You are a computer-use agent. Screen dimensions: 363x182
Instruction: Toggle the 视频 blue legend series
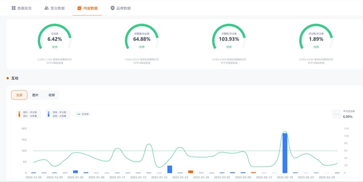[57, 114]
